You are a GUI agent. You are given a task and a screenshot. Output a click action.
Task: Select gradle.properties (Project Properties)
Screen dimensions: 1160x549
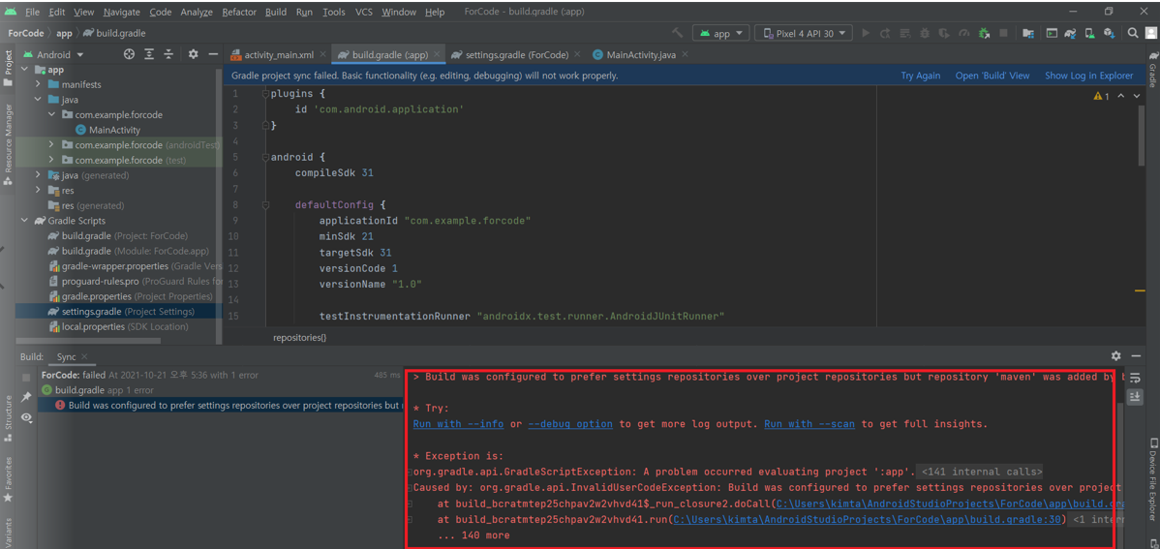click(130, 296)
